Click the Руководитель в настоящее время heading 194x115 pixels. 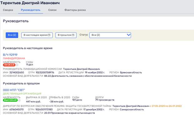[28, 48]
